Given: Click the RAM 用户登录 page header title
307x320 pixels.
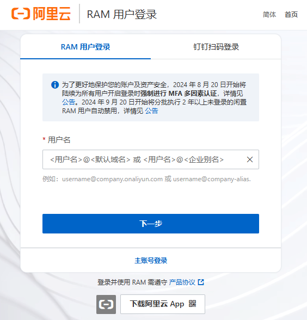Looking at the screenshot, I should (x=122, y=15).
